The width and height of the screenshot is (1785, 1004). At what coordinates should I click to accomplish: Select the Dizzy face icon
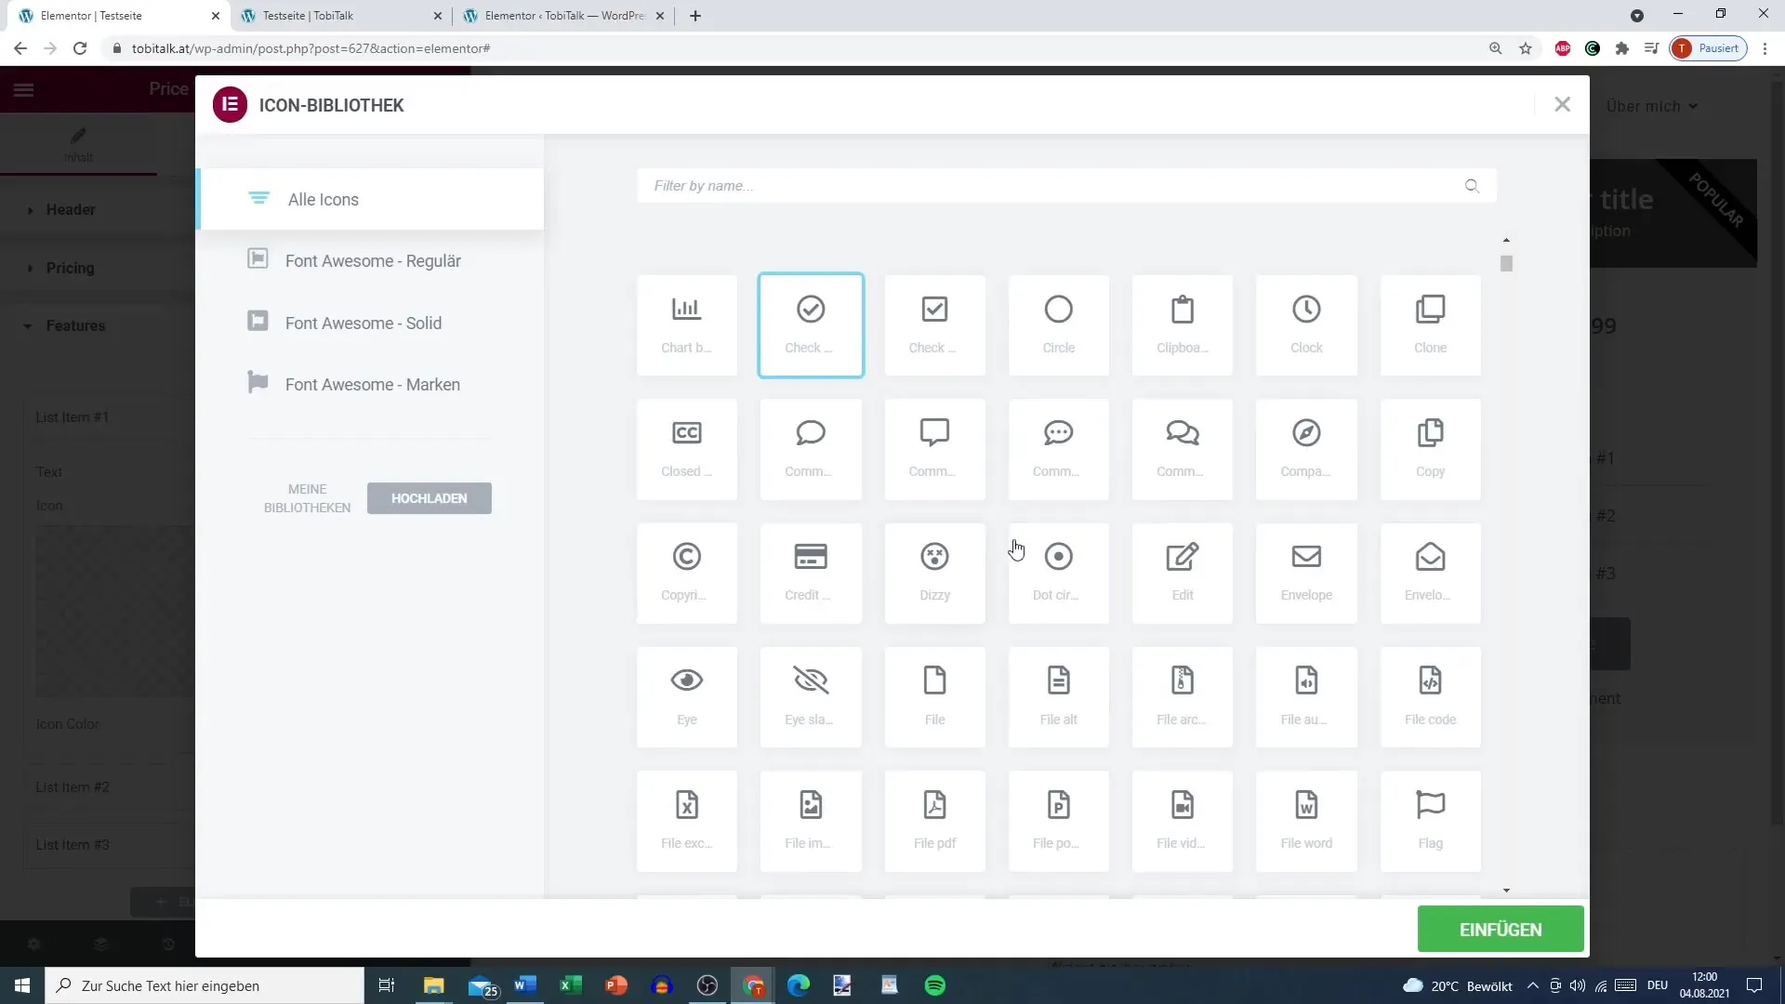coord(934,573)
